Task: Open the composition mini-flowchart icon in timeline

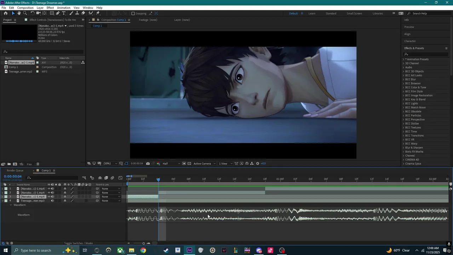Action: pos(84,178)
